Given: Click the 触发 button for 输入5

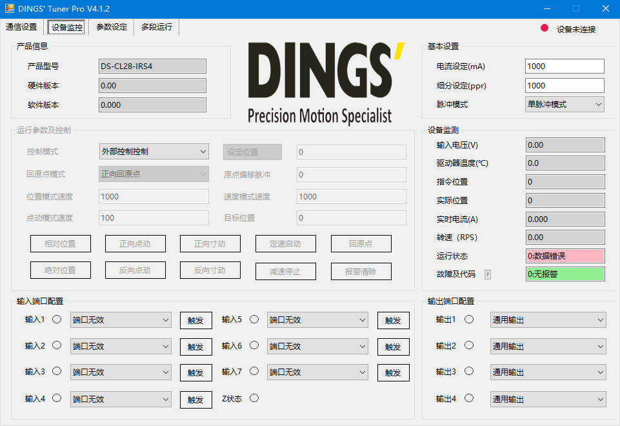Looking at the screenshot, I should pyautogui.click(x=393, y=320).
